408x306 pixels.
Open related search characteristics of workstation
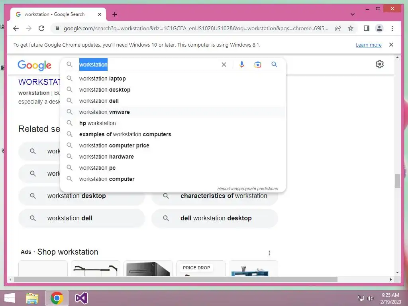click(215, 196)
